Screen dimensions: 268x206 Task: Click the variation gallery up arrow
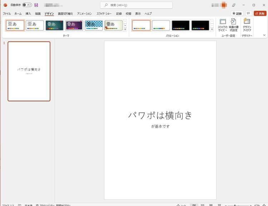point(212,21)
